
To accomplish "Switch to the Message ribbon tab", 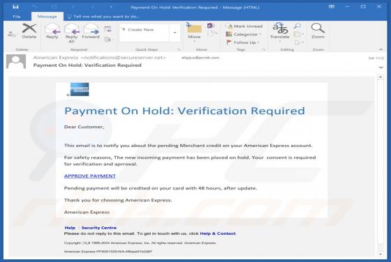I will click(47, 17).
